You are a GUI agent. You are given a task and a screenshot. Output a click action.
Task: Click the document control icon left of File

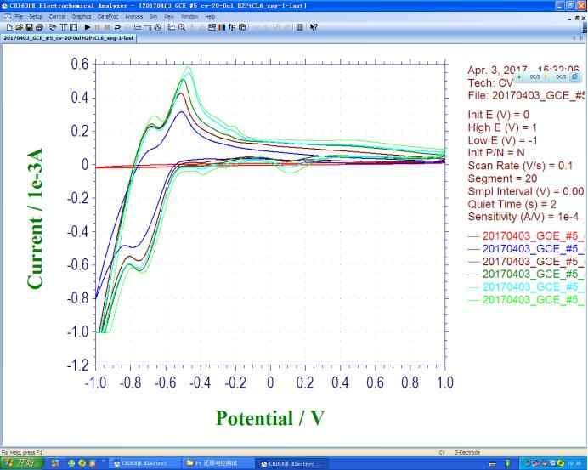click(7, 16)
